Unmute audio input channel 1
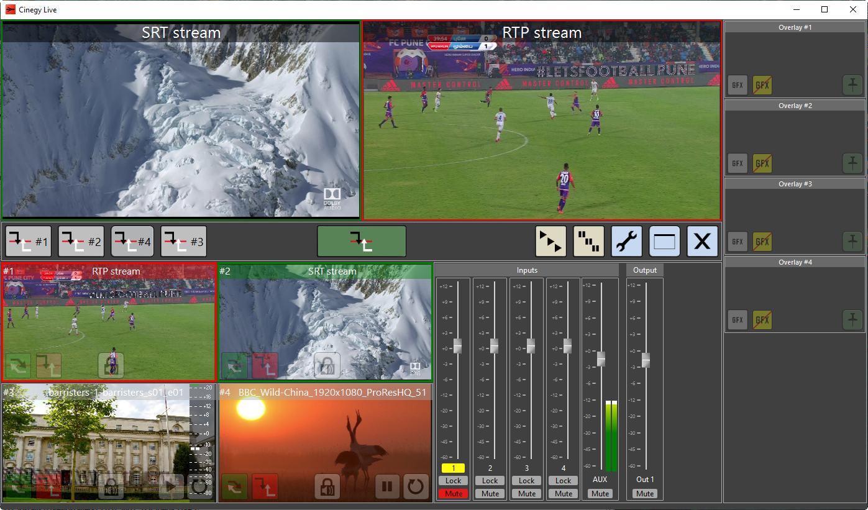Viewport: 868px width, 510px height. pos(454,494)
